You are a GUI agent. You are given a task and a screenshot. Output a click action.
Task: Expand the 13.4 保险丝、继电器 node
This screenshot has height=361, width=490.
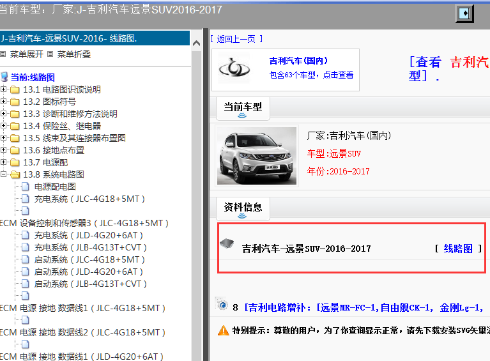(x=3, y=126)
